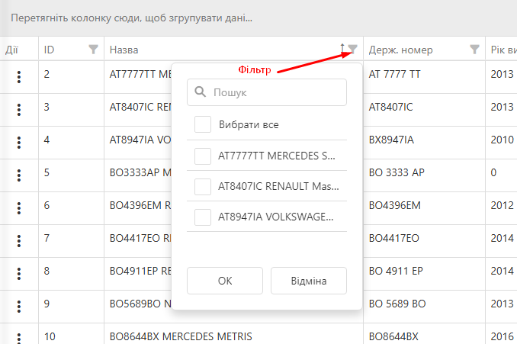
Task: Check the AT7777TT MERCEDES filter option
Action: (x=203, y=156)
